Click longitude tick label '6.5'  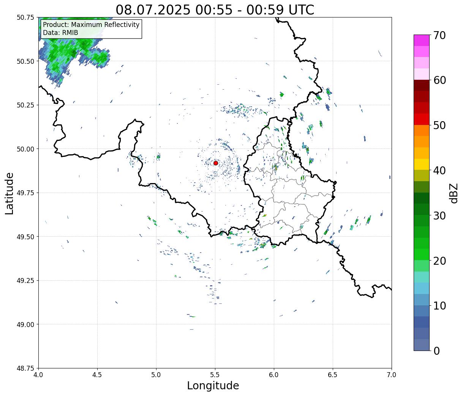[333, 375]
